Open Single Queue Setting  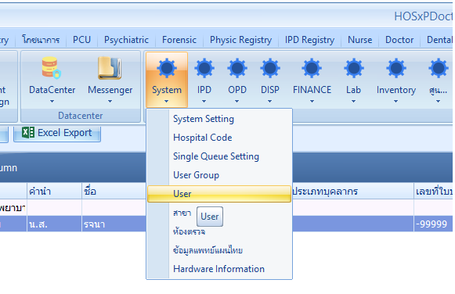(x=219, y=156)
